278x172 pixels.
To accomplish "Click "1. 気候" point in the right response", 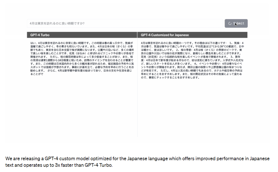I will point(234,43).
